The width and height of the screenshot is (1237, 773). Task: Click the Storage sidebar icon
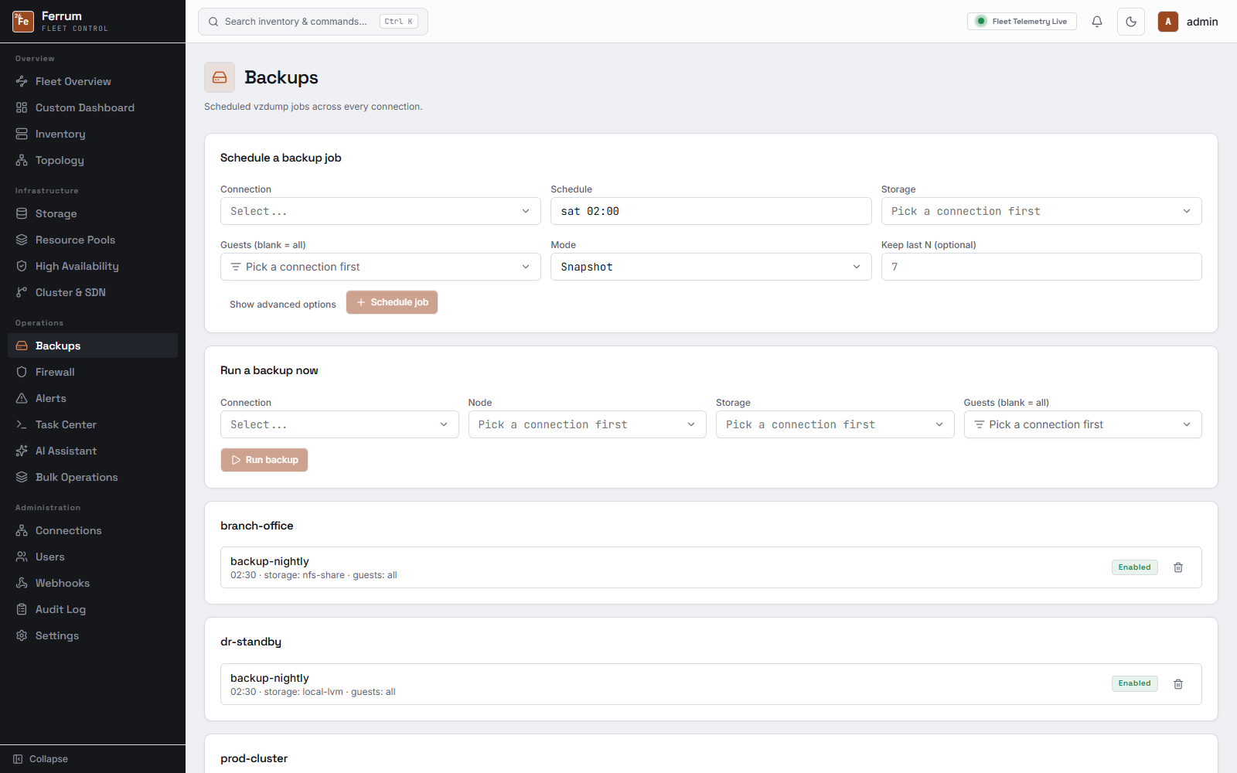pos(22,213)
